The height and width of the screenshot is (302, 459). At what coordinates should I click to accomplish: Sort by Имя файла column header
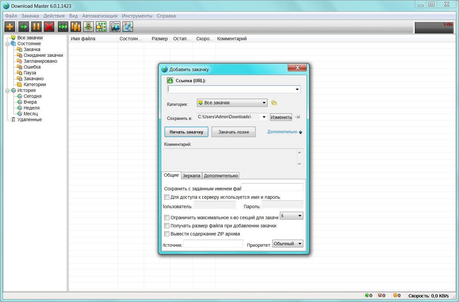pos(93,39)
